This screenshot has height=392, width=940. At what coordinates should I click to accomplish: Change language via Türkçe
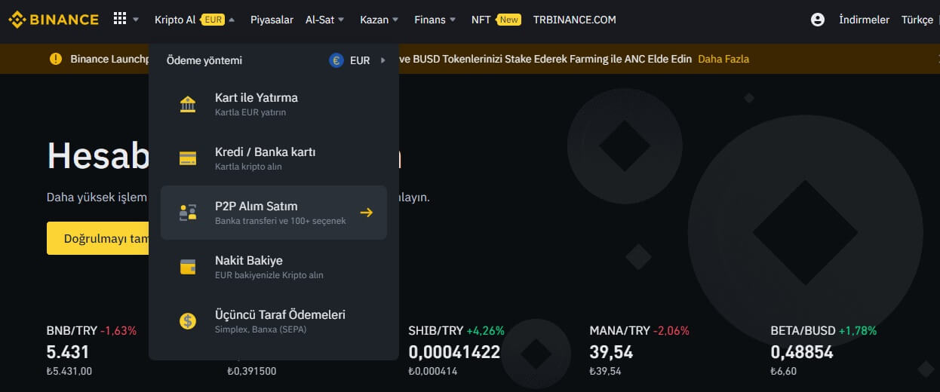point(917,20)
